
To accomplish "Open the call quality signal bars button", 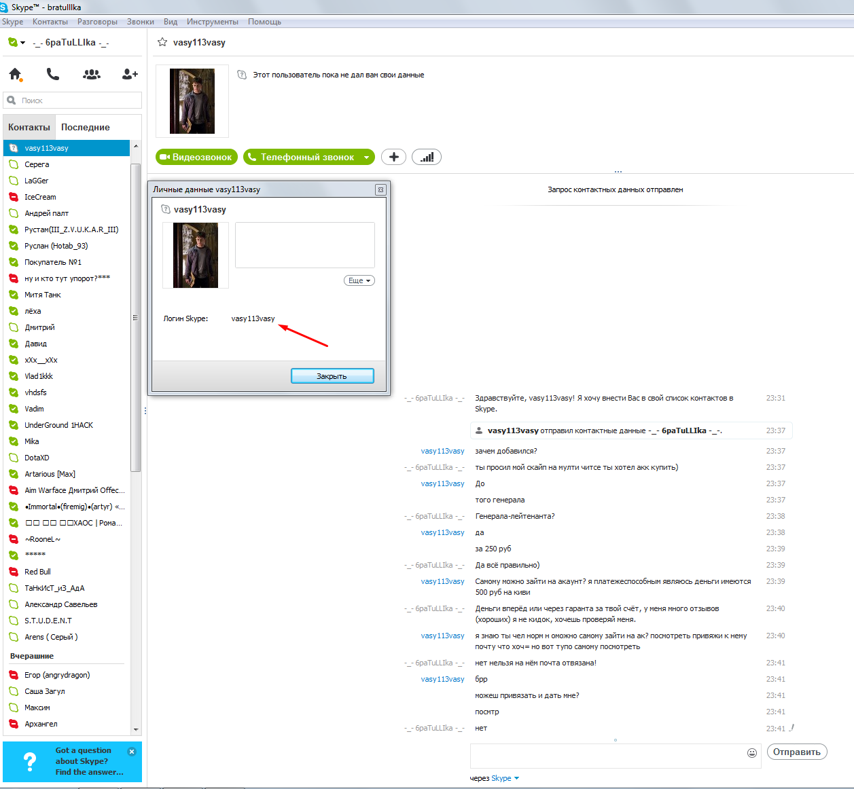I will point(427,157).
